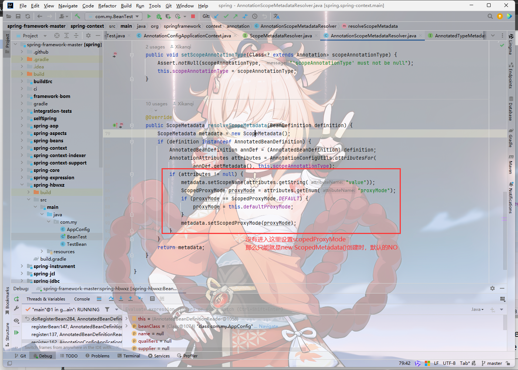Click Navigate link next to beanClass
This screenshot has width=518, height=370.
coord(268,326)
